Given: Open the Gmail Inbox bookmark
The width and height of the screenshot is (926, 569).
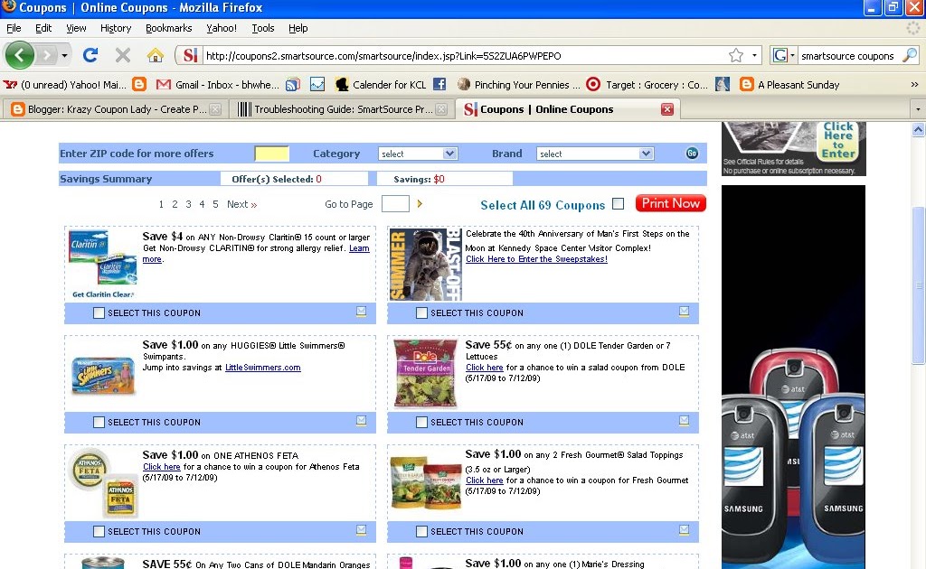Looking at the screenshot, I should click(217, 85).
